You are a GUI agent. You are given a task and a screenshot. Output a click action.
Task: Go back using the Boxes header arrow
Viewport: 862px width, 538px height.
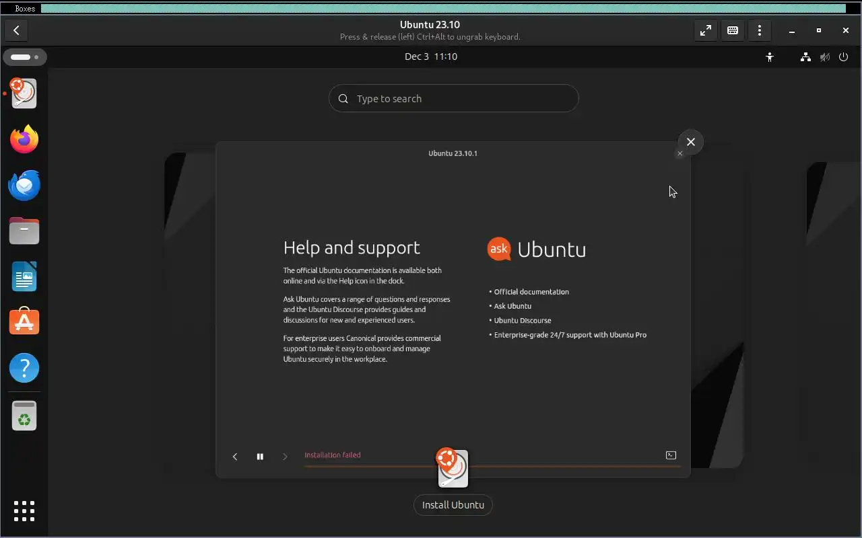point(16,30)
